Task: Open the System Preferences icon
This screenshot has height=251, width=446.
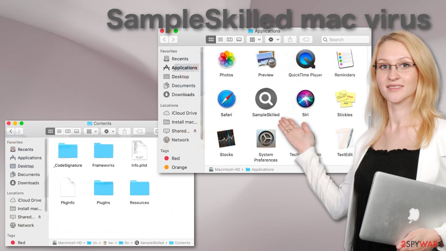Action: 266,139
